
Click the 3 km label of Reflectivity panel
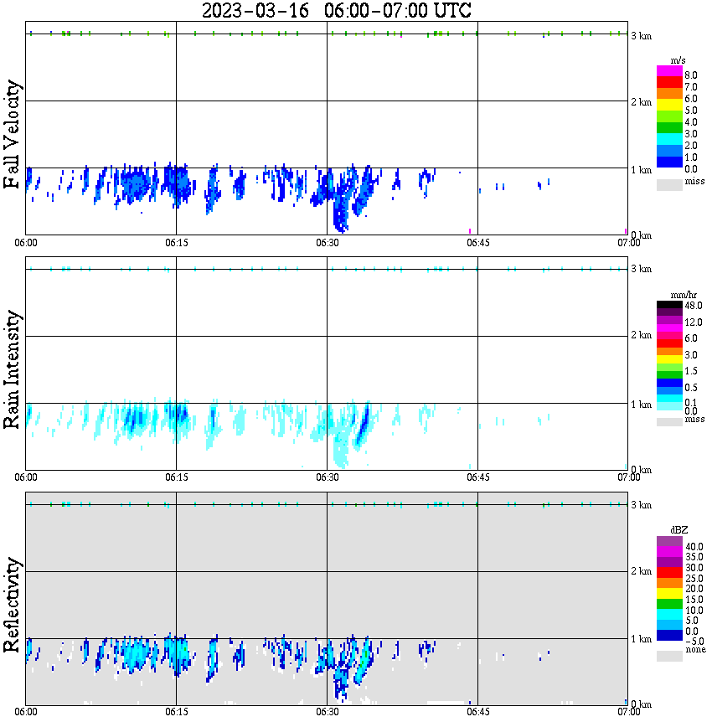click(642, 505)
